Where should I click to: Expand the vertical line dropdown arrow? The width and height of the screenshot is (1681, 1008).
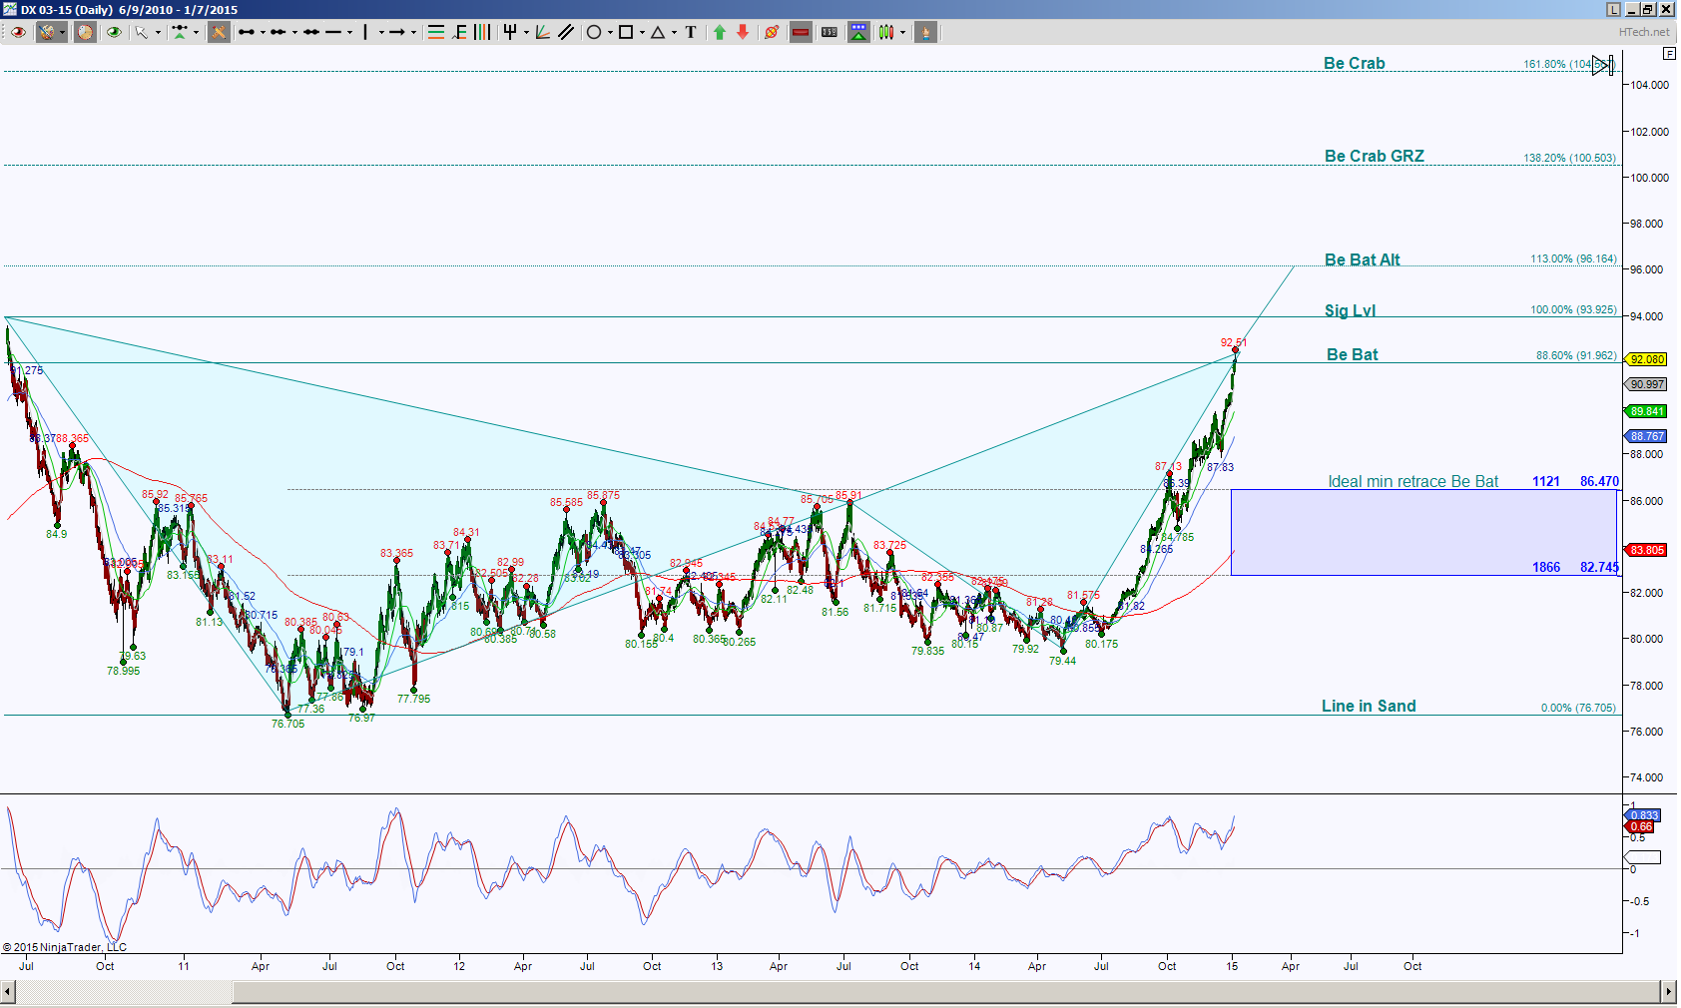(x=381, y=32)
